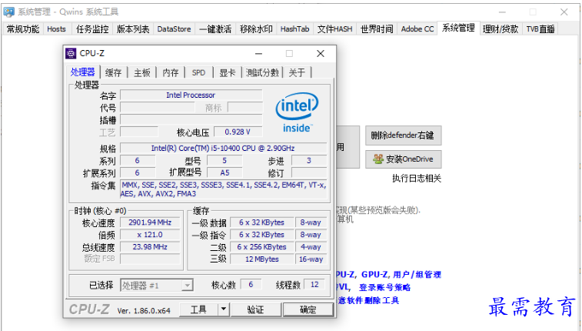The height and width of the screenshot is (331, 582).
Task: Click the 名字 field Intel Processor
Action: click(191, 95)
